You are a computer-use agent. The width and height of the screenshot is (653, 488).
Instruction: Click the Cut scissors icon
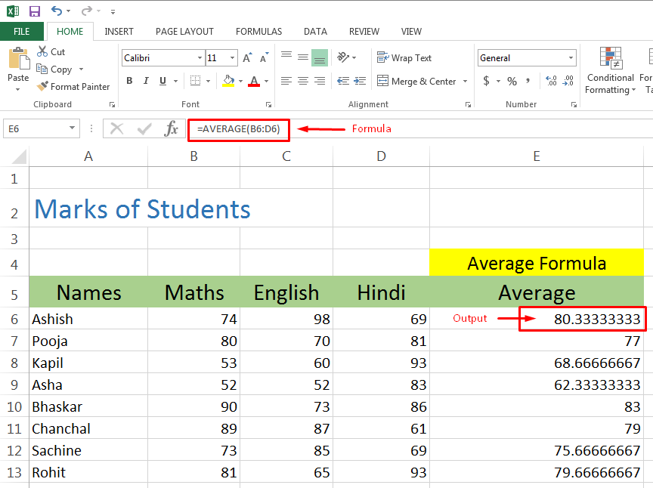tap(43, 52)
